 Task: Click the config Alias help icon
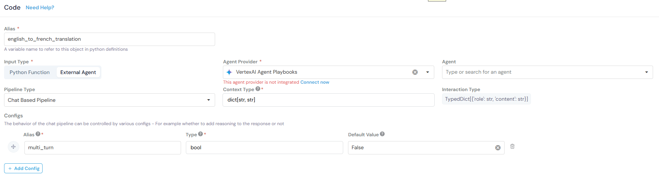pyautogui.click(x=38, y=134)
